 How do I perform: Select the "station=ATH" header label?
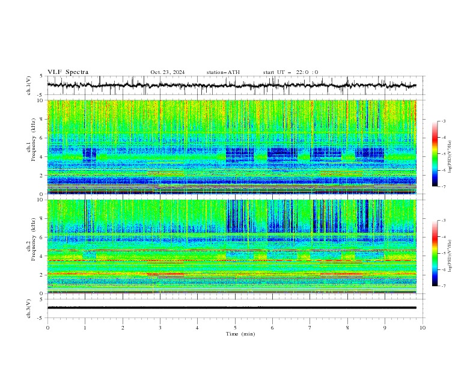(223, 72)
